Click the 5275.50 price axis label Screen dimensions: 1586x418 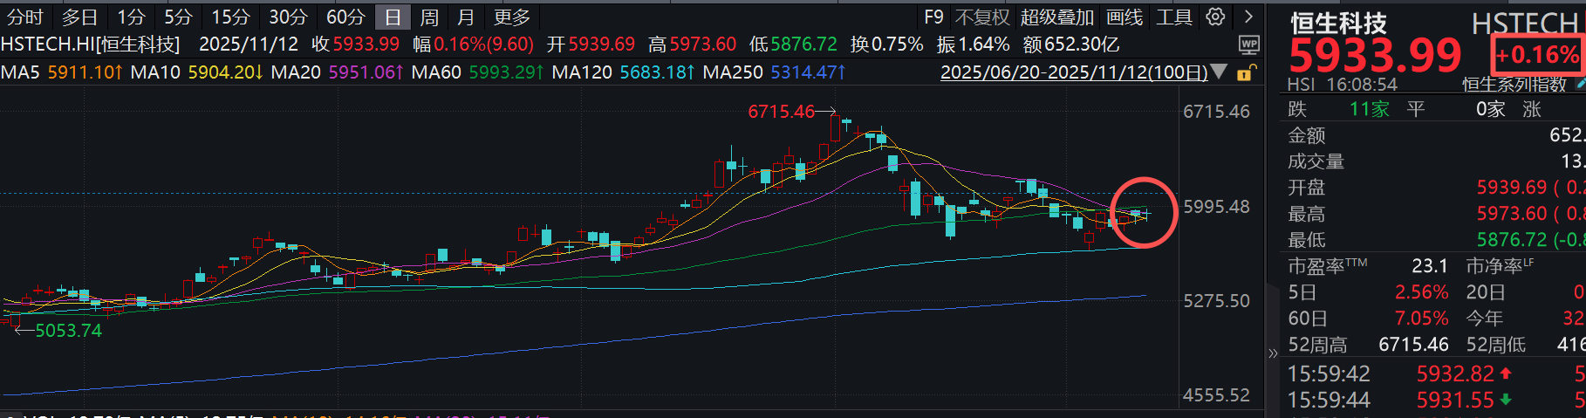pyautogui.click(x=1216, y=301)
